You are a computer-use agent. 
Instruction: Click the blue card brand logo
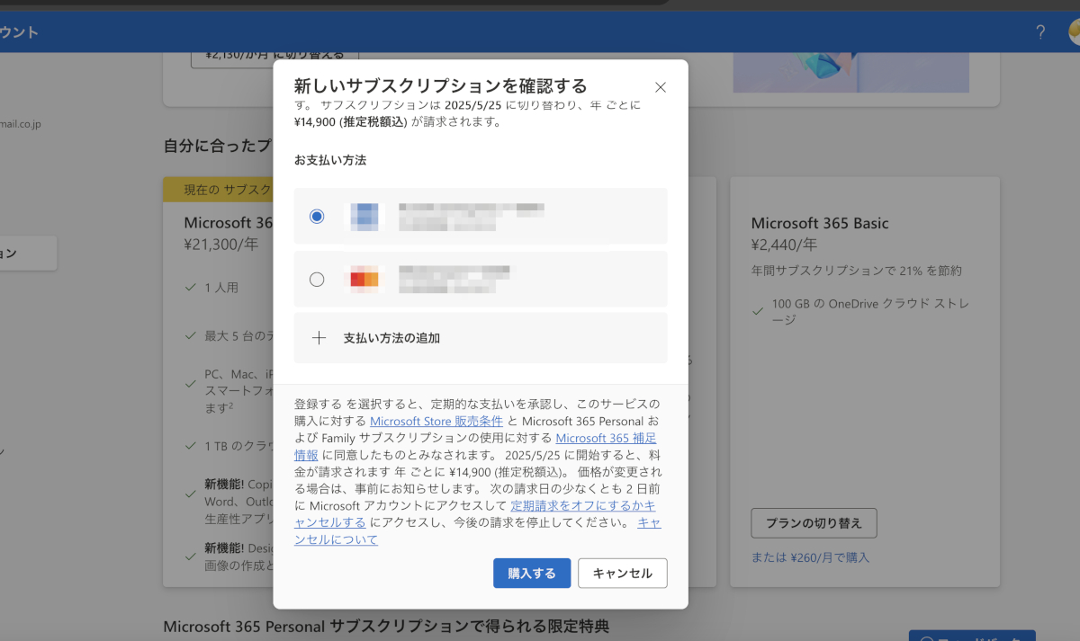click(x=364, y=216)
